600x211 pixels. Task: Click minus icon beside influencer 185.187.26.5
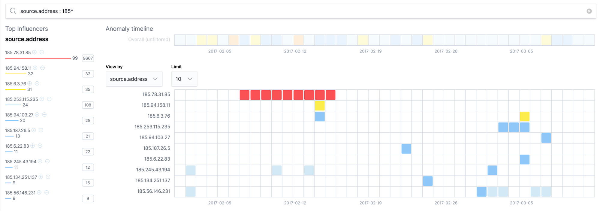(x=41, y=130)
